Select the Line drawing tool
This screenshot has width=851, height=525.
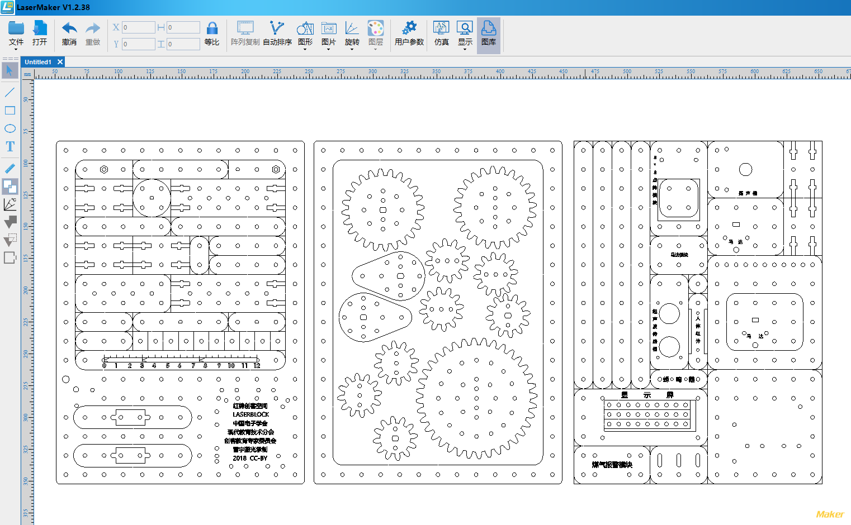[x=10, y=92]
